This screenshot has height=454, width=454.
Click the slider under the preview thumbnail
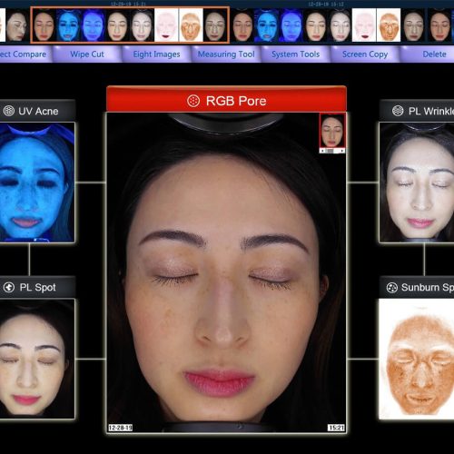[332, 151]
